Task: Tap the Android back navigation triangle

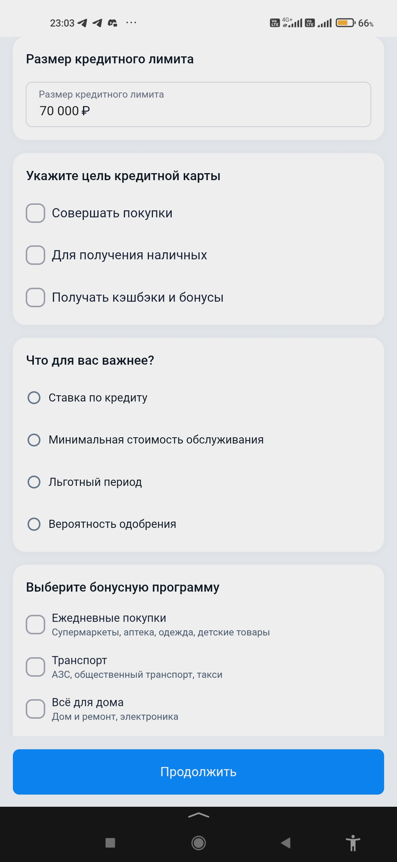Action: pos(286,843)
